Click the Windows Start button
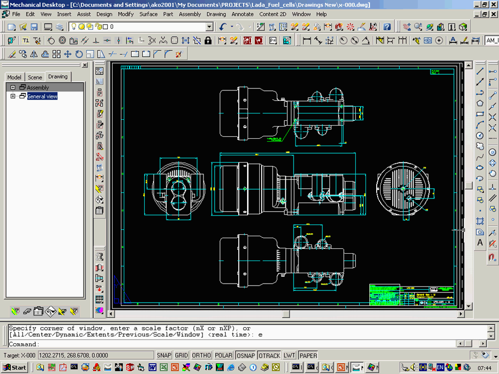The image size is (499, 374). click(15, 368)
